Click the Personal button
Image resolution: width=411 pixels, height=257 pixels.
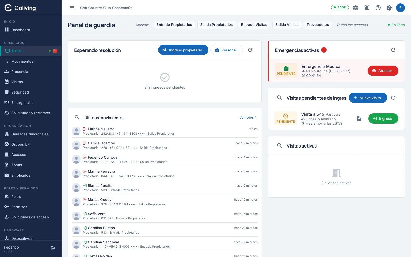coord(227,50)
